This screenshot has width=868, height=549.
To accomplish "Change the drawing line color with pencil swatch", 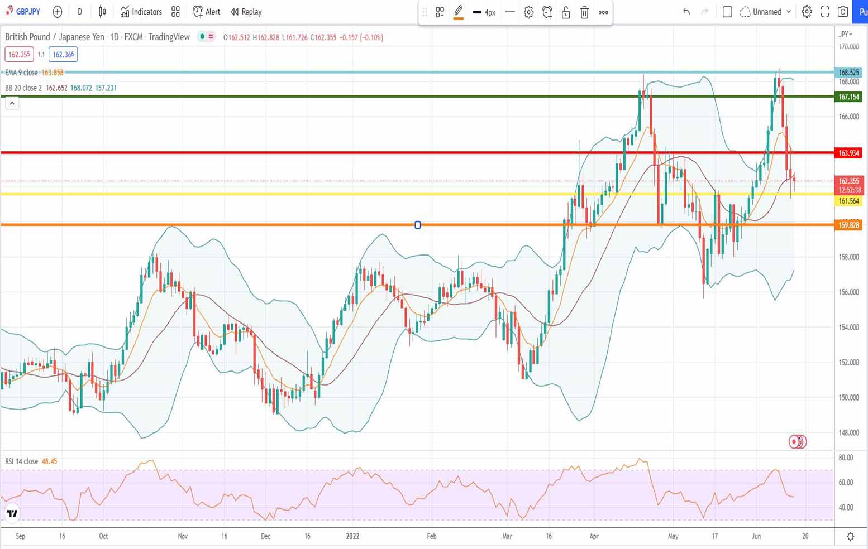I will point(459,12).
